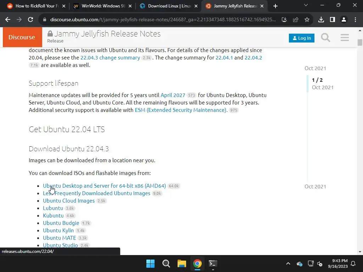
Task: Click the address bar URL field
Action: (x=163, y=20)
